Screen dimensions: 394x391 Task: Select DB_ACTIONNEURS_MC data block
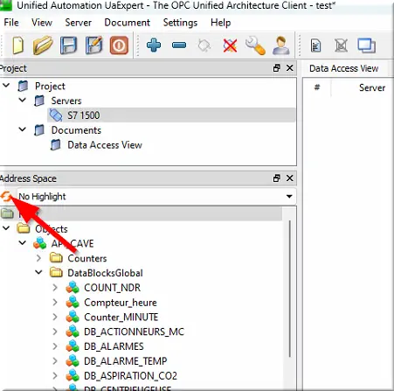(x=134, y=332)
